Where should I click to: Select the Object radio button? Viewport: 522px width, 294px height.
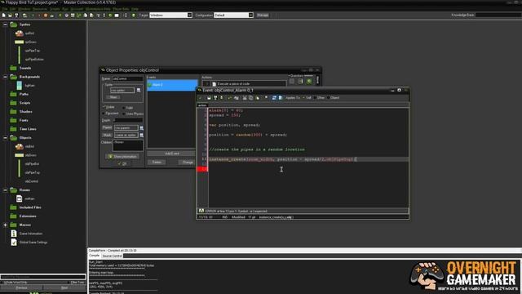328,98
